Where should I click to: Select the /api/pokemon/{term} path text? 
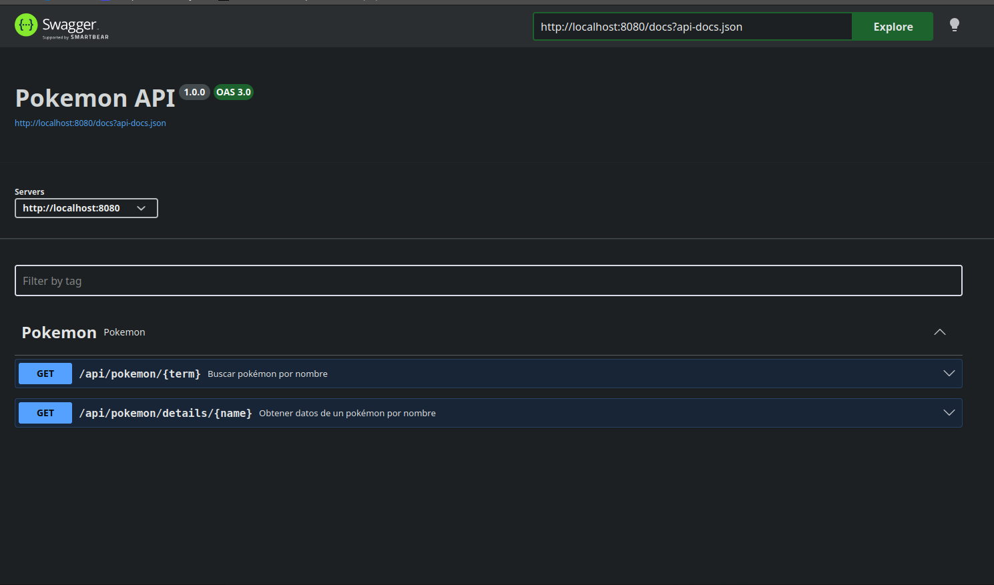tap(140, 374)
